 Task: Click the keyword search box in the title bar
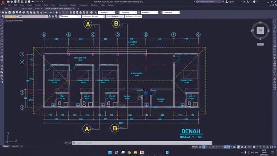tap(208, 2)
